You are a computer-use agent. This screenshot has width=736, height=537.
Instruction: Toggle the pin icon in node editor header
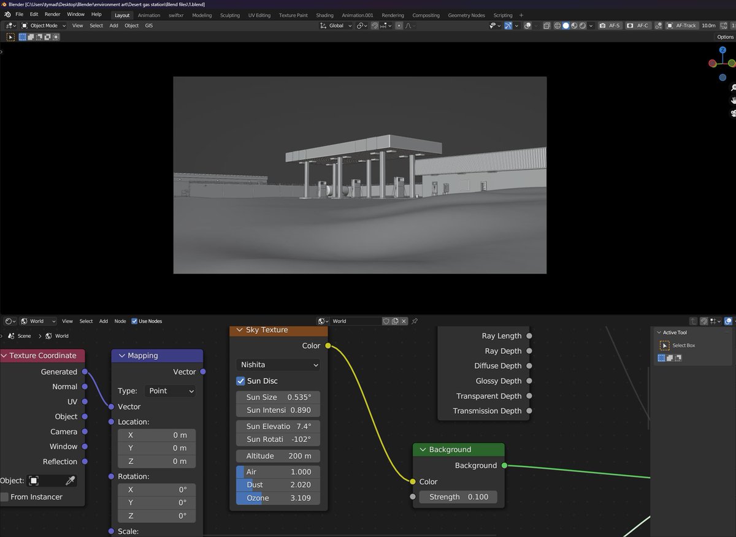pos(415,321)
